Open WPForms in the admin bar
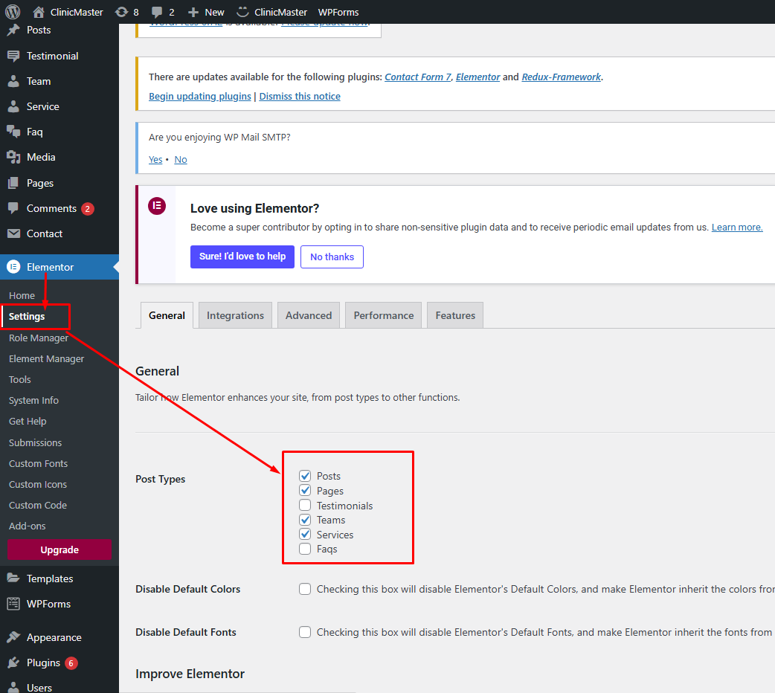Image resolution: width=775 pixels, height=693 pixels. (338, 12)
